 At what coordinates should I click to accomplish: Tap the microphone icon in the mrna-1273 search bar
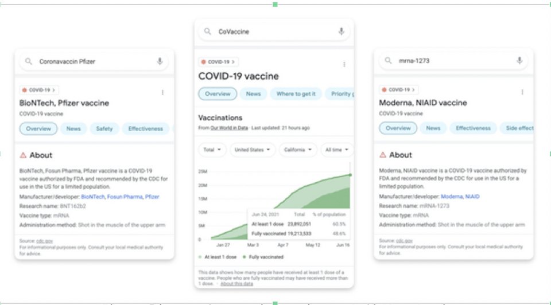[x=519, y=60]
